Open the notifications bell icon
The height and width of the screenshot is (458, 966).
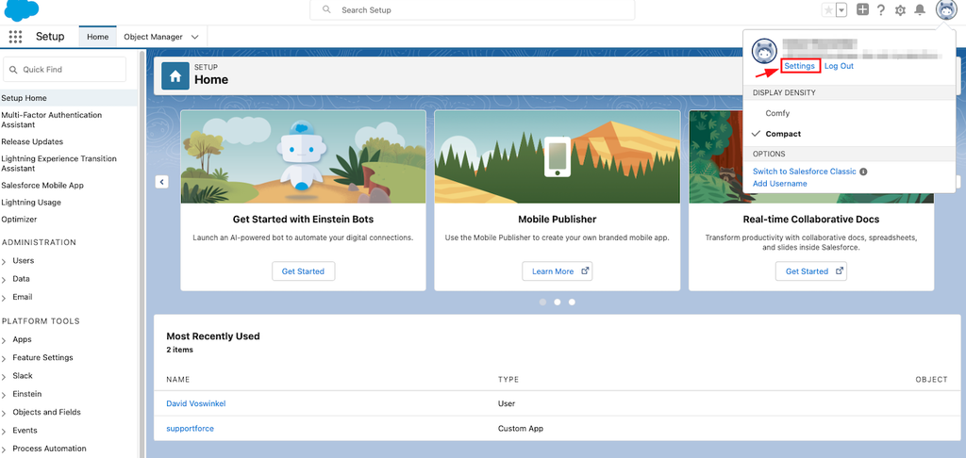coord(920,9)
